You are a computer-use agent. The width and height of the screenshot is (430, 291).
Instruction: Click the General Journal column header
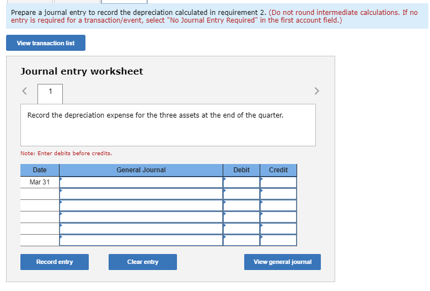141,170
